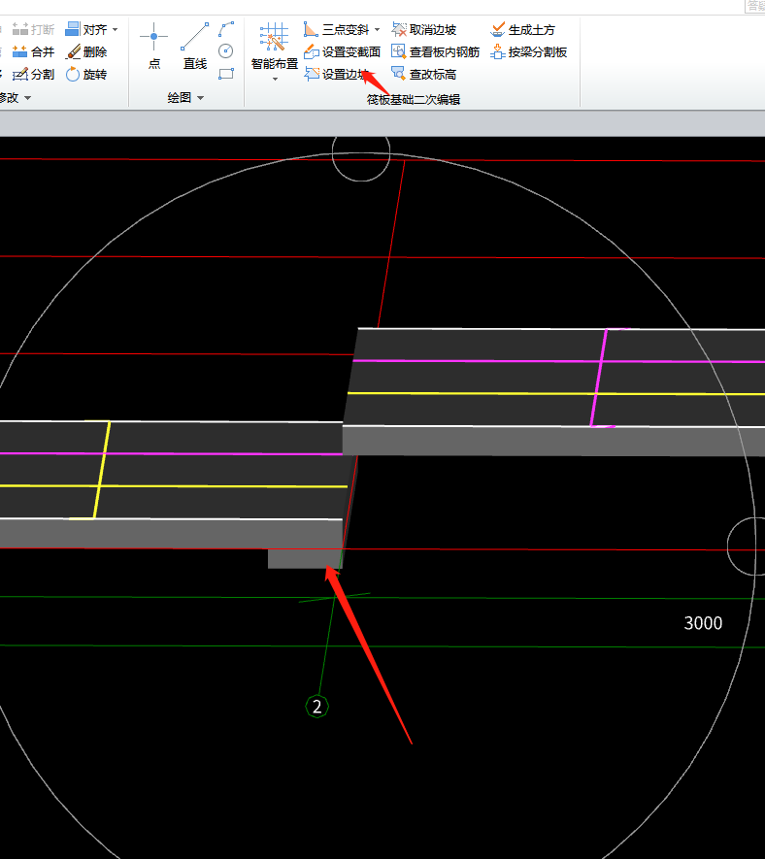765x859 pixels.
Task: Click 设置边坡 slope setting tool
Action: (x=337, y=75)
